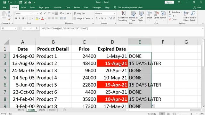Toggle center text alignment

[x=53, y=19]
